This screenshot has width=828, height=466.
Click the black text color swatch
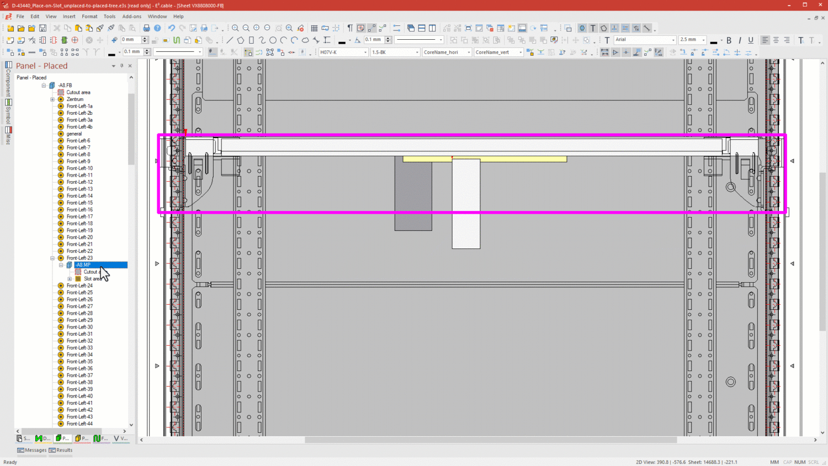tap(714, 41)
